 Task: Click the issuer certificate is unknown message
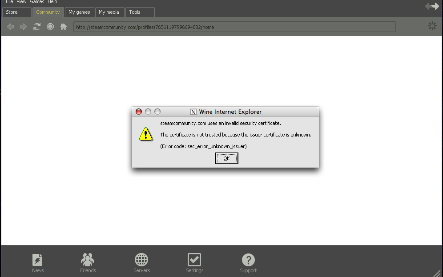click(x=236, y=135)
